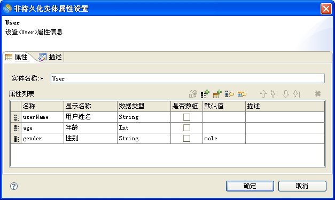Select the gender row handle icon

pyautogui.click(x=16, y=139)
